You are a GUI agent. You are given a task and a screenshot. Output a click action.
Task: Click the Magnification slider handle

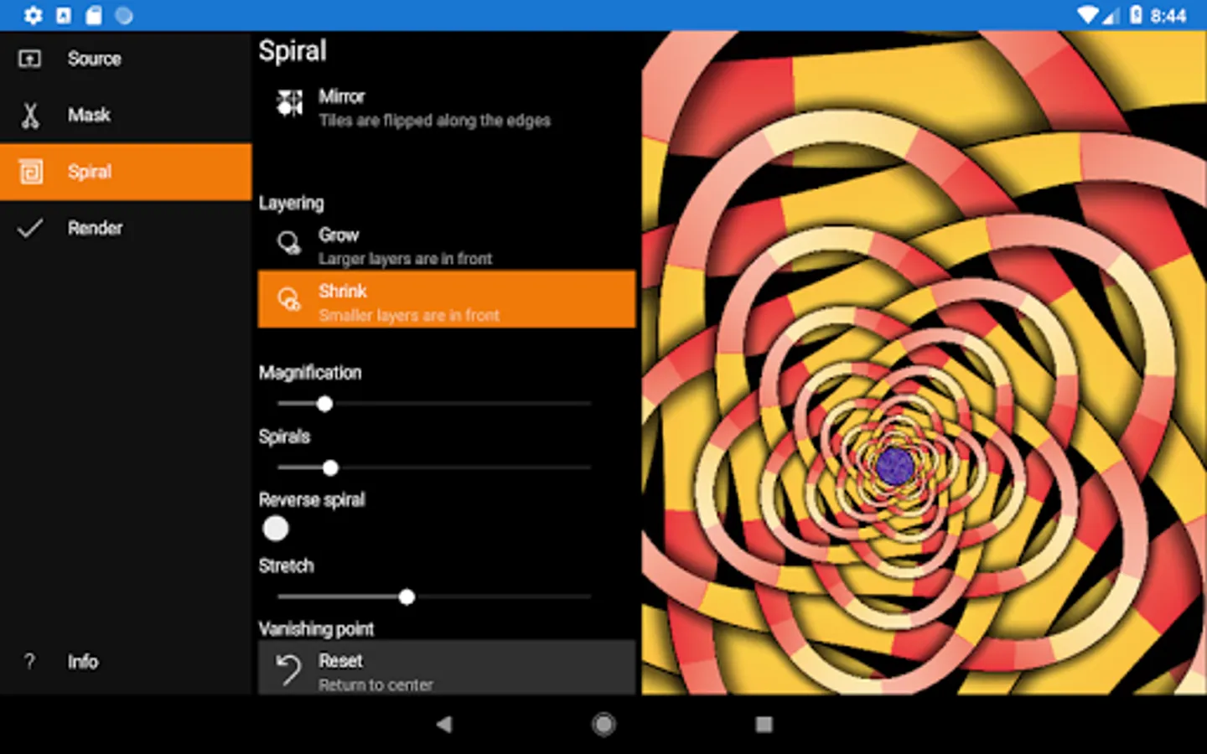point(325,404)
